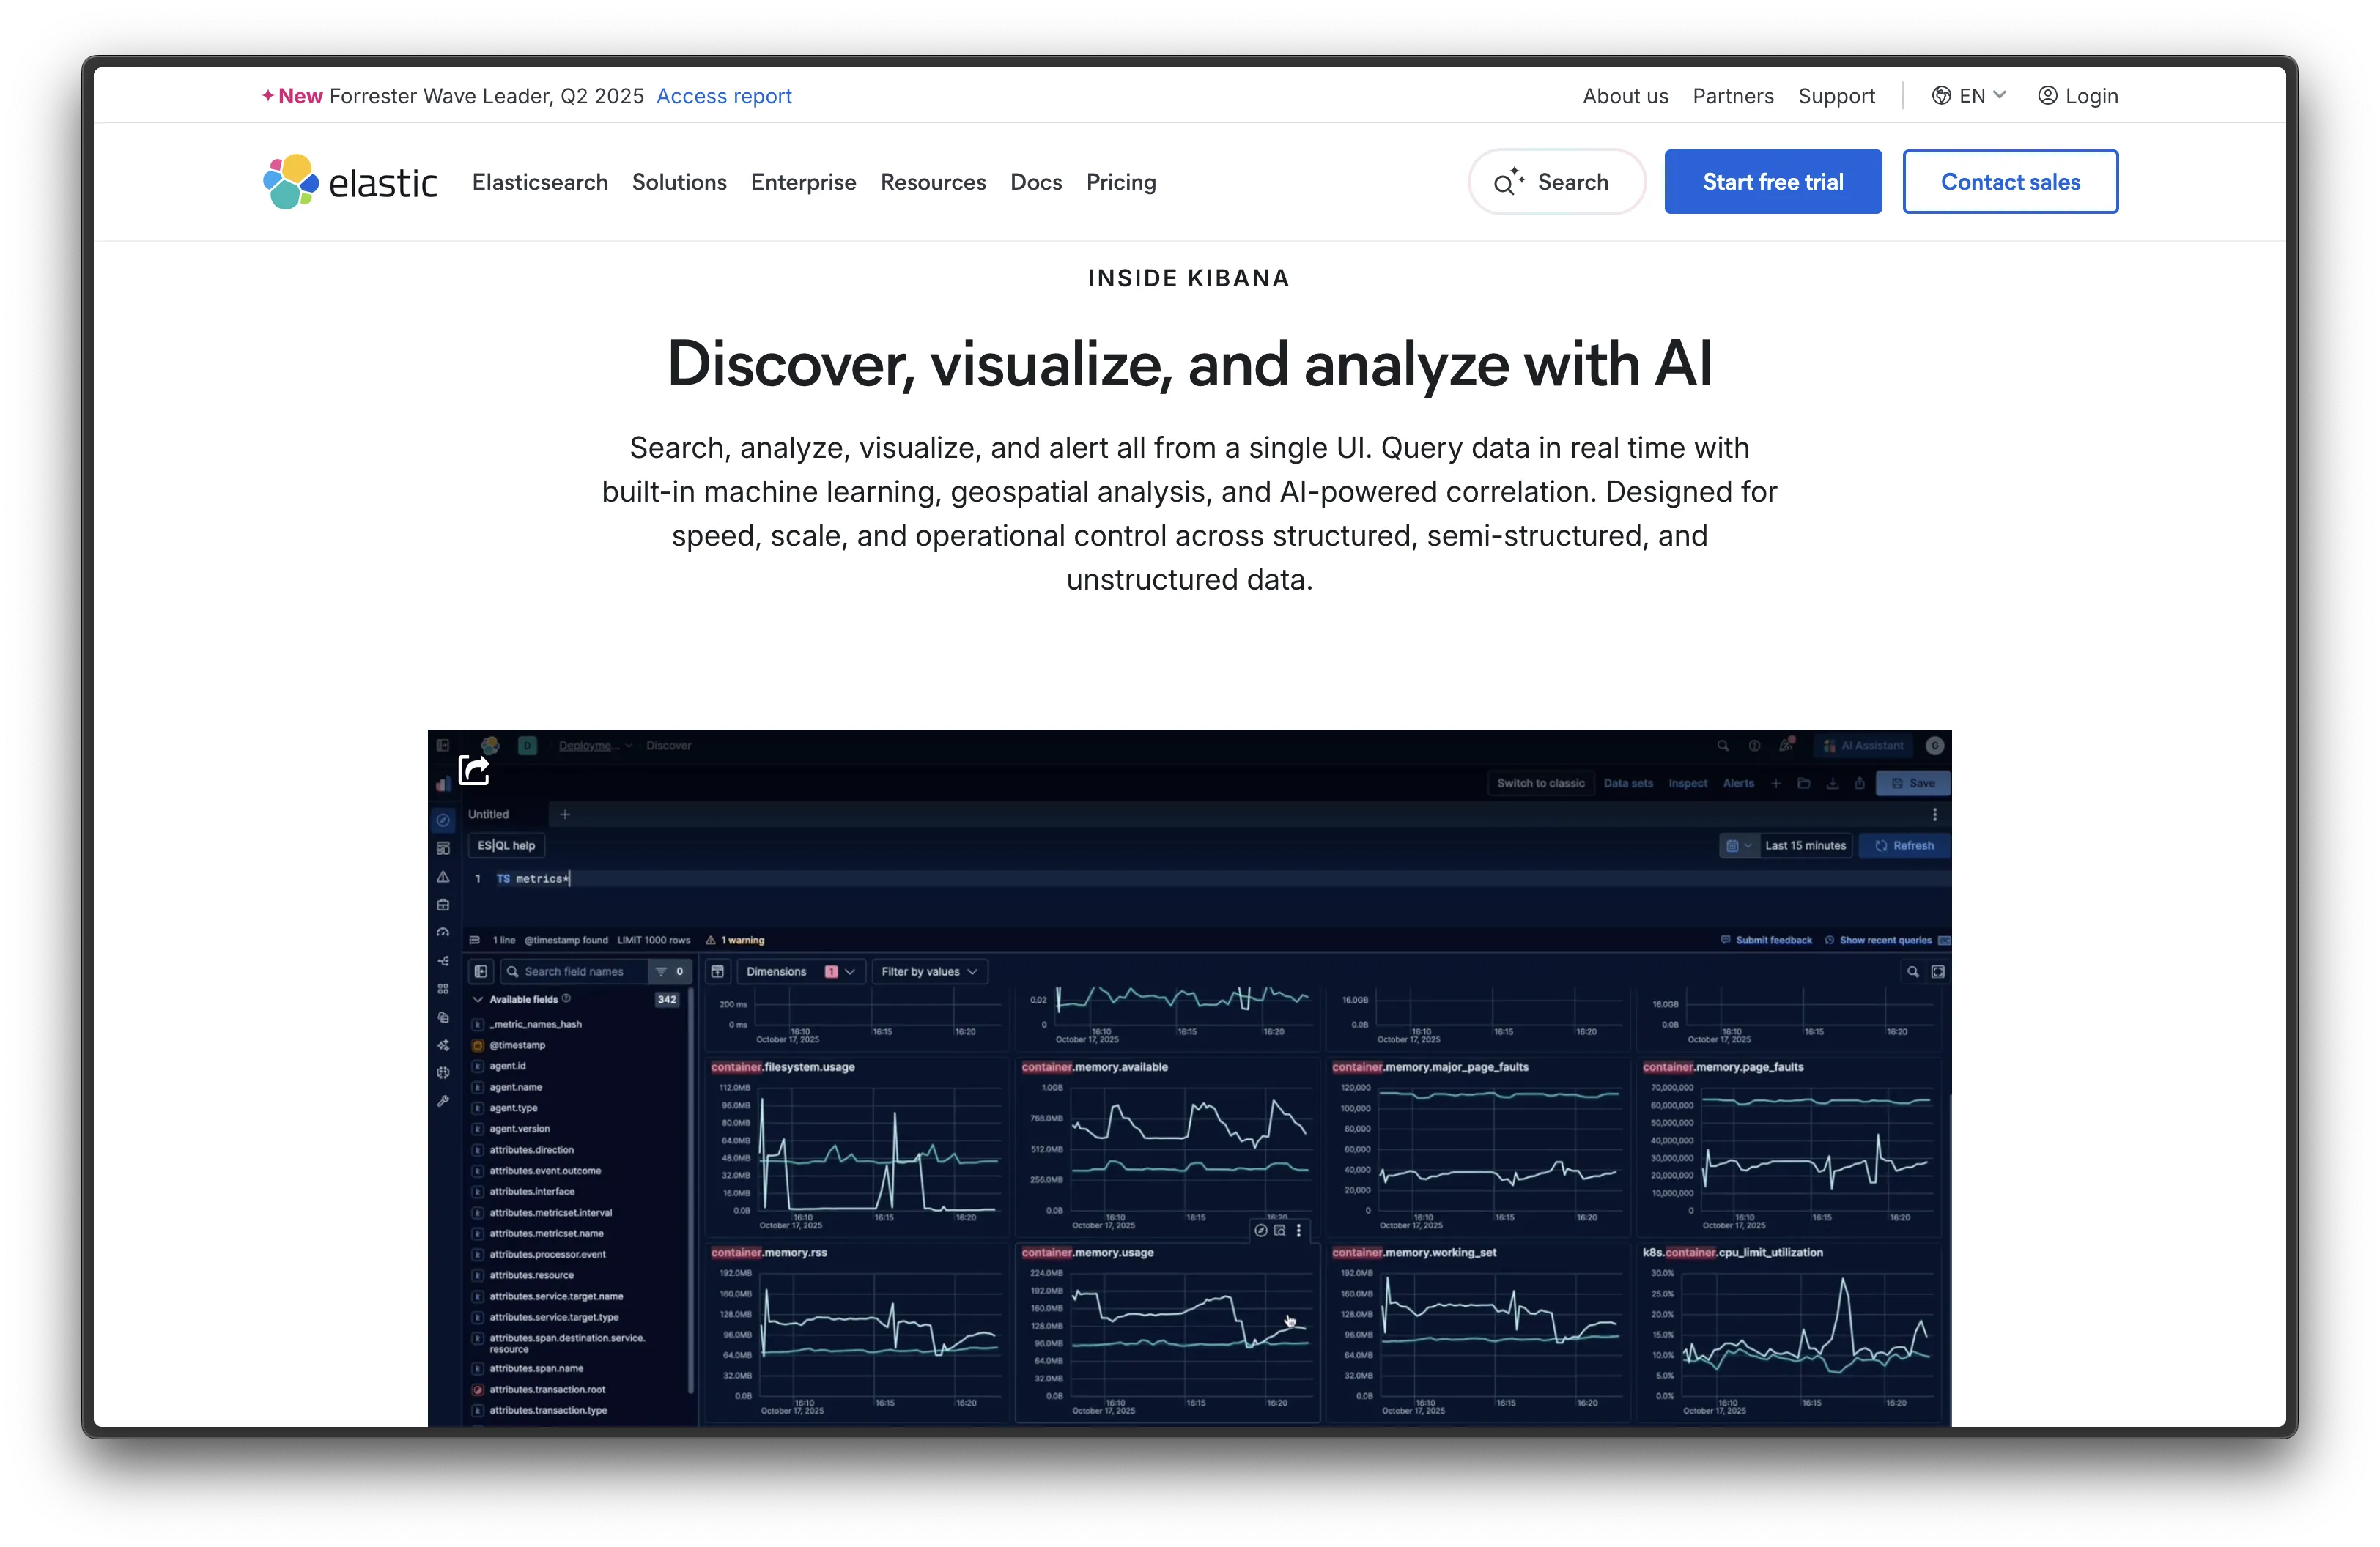Open the Pricing menu item in the navbar
This screenshot has width=2380, height=1547.
[x=1121, y=182]
